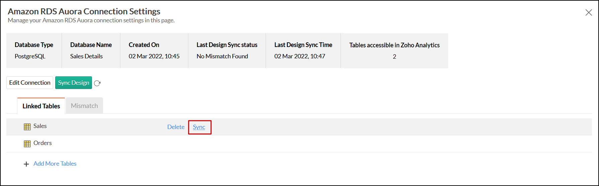Select the Orders table name
The width and height of the screenshot is (599, 186).
click(42, 143)
